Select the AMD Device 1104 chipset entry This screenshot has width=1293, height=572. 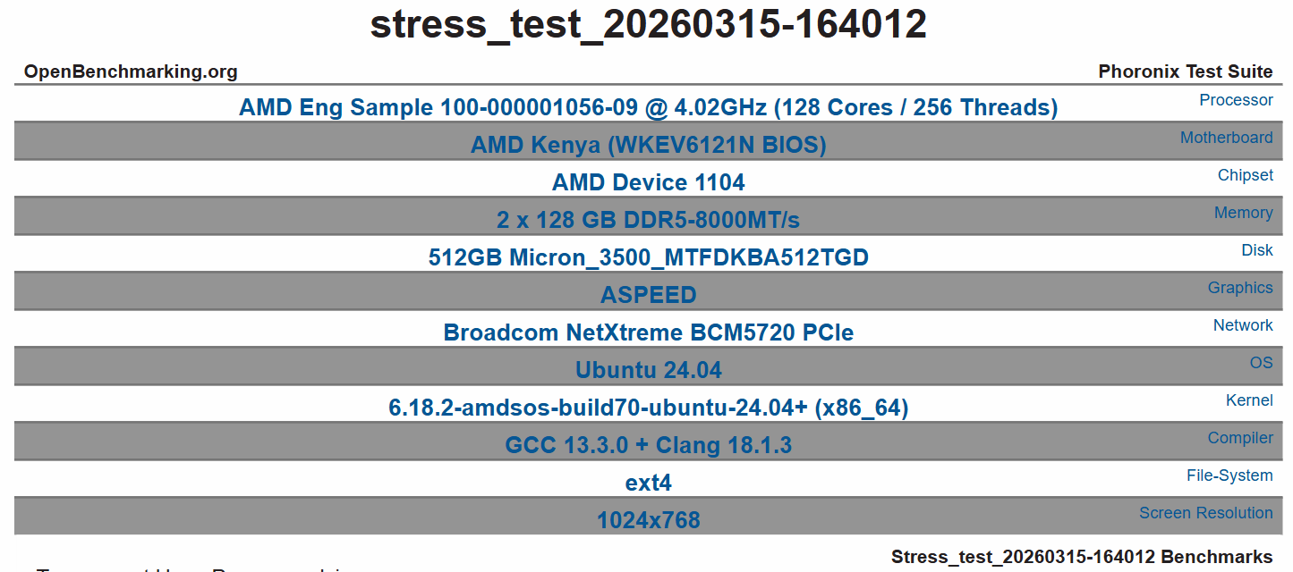point(649,182)
